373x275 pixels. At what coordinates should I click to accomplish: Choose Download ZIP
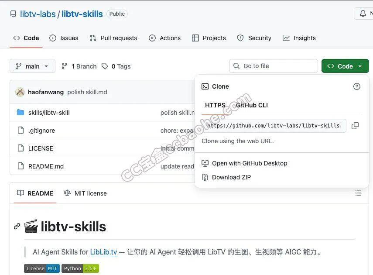[226, 177]
